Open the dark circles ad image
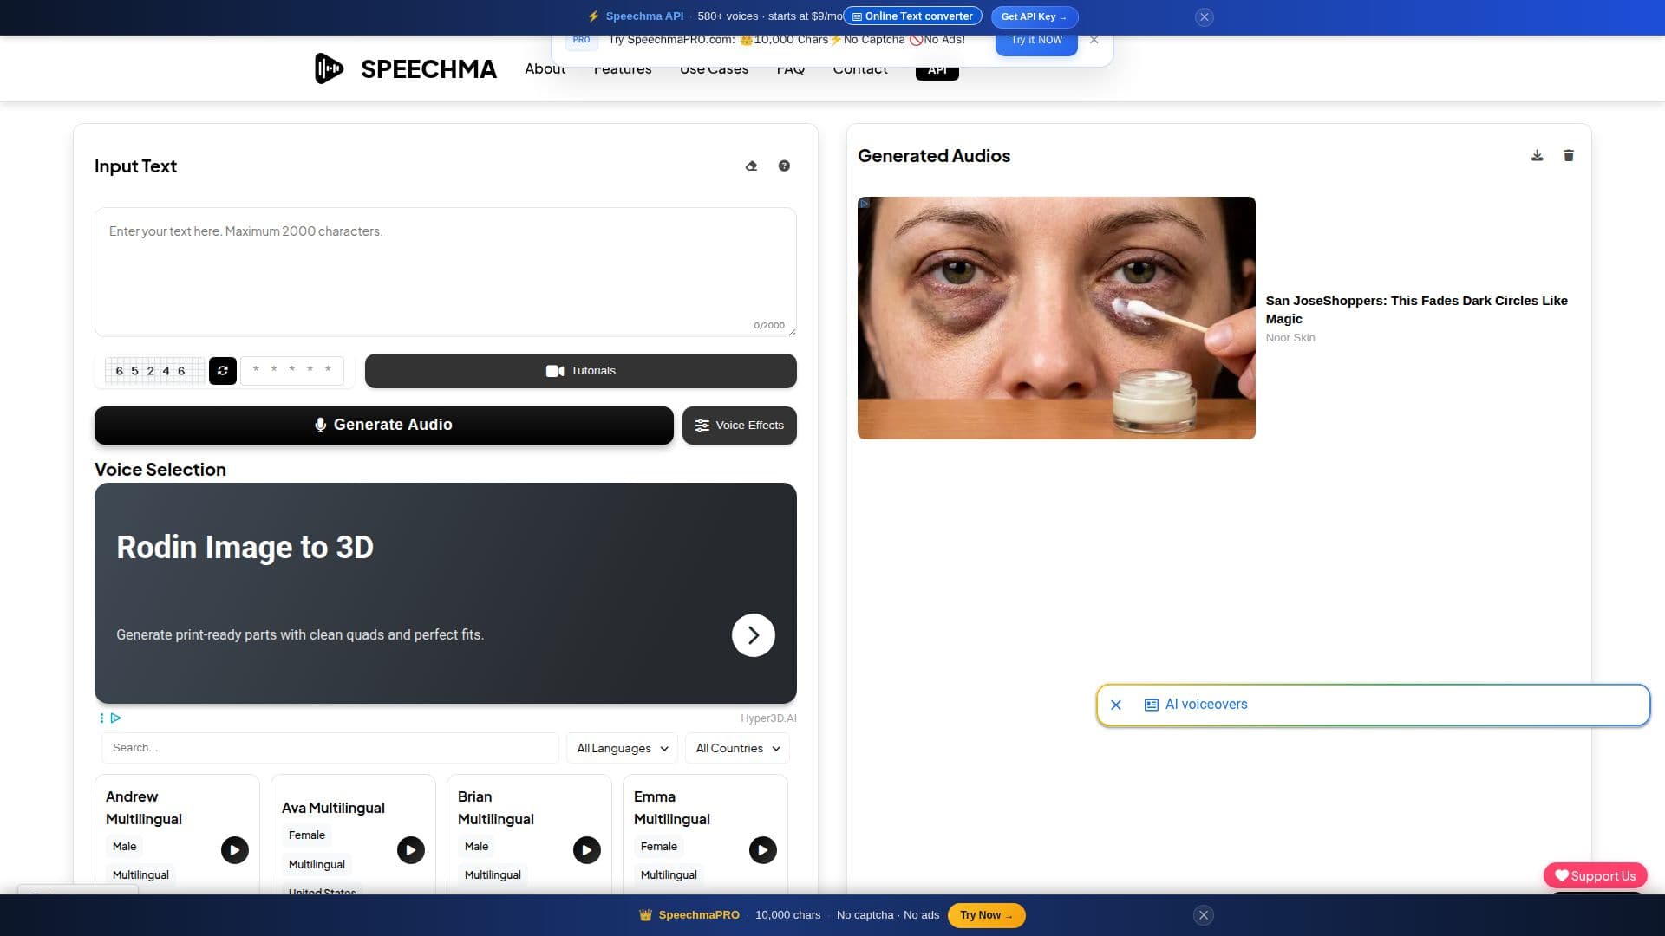This screenshot has width=1665, height=936. coord(1056,318)
